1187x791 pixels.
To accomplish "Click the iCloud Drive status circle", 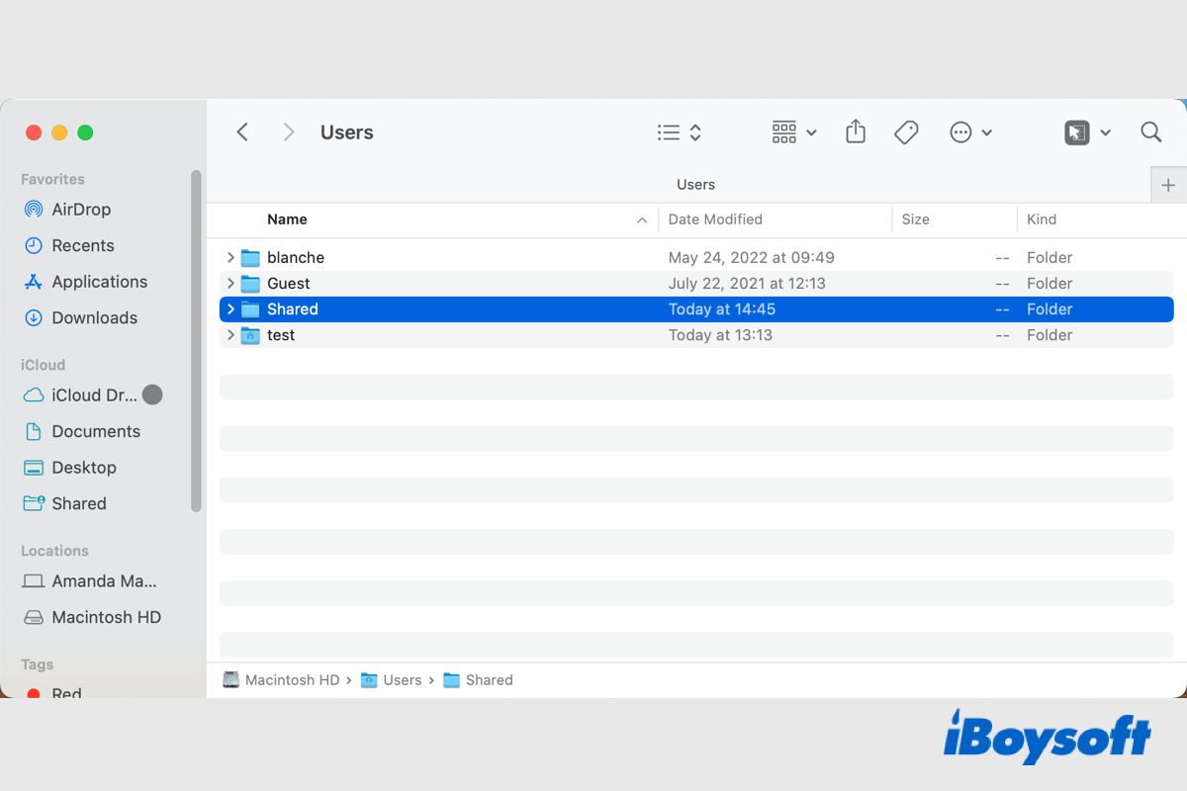I will tap(152, 395).
